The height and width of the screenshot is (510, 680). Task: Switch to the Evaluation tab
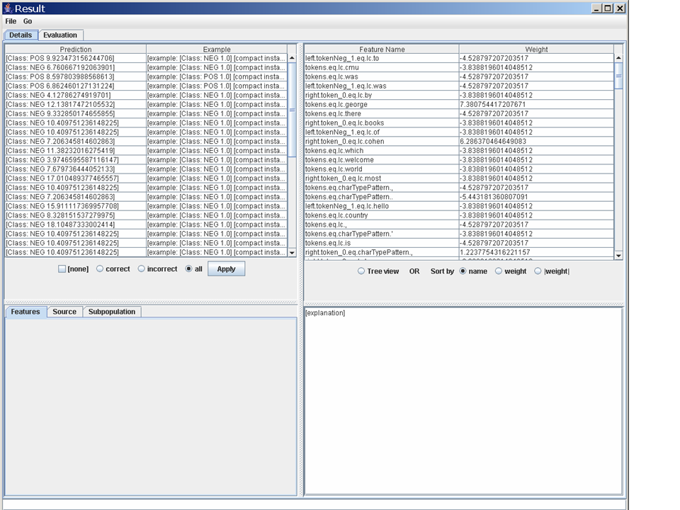click(60, 35)
